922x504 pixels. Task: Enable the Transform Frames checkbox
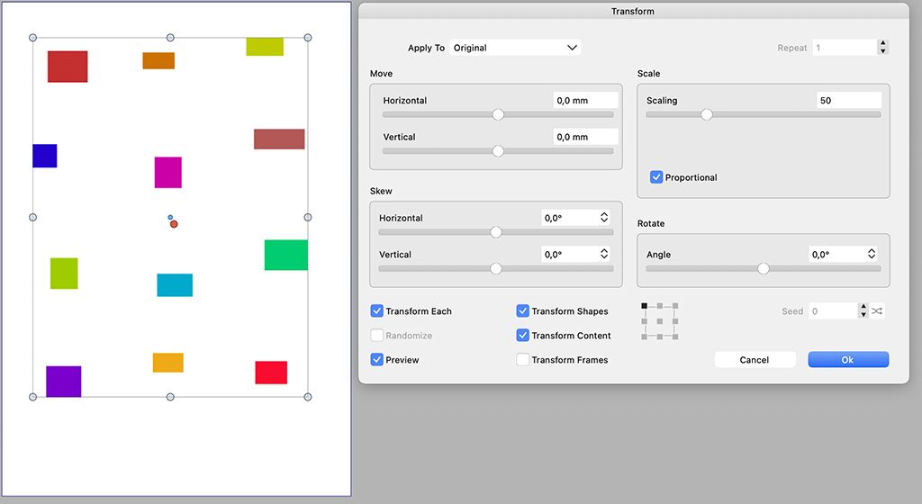(x=523, y=360)
